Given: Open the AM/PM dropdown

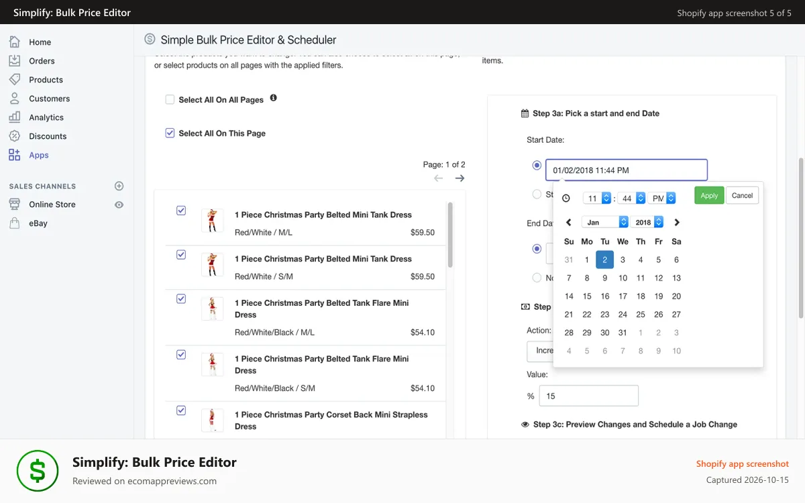Looking at the screenshot, I should [661, 198].
